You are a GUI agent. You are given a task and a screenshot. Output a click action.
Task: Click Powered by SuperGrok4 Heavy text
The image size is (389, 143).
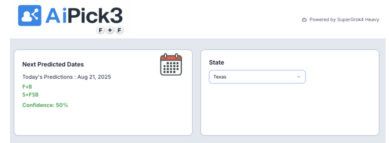344,20
